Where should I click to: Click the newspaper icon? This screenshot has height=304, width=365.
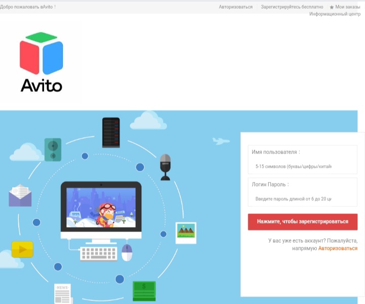[x=62, y=294]
